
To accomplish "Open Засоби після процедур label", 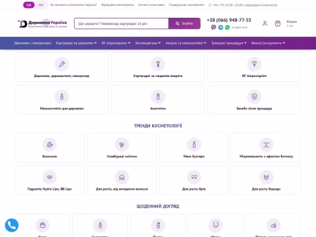I will coord(254,109).
